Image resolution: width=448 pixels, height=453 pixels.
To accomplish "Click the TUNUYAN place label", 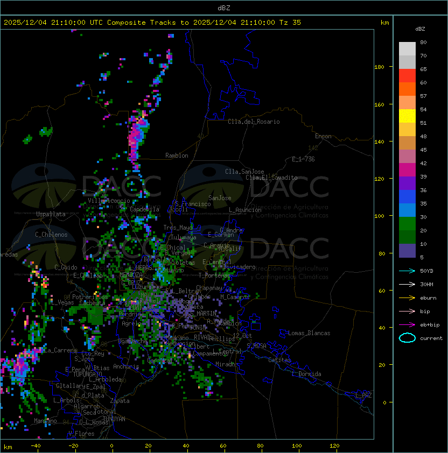I will click(x=114, y=419).
